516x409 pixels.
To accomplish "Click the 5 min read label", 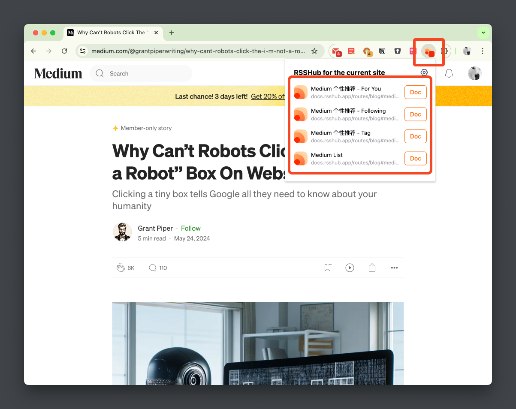I will click(152, 238).
